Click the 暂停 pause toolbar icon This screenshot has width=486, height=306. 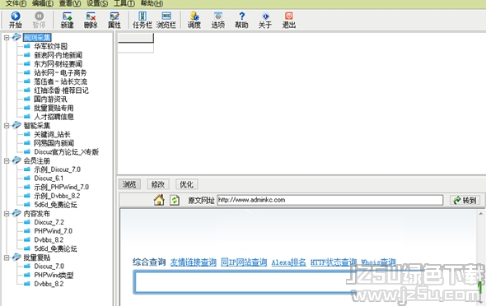click(39, 16)
